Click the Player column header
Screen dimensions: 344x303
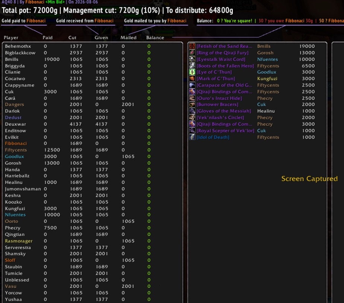11,38
